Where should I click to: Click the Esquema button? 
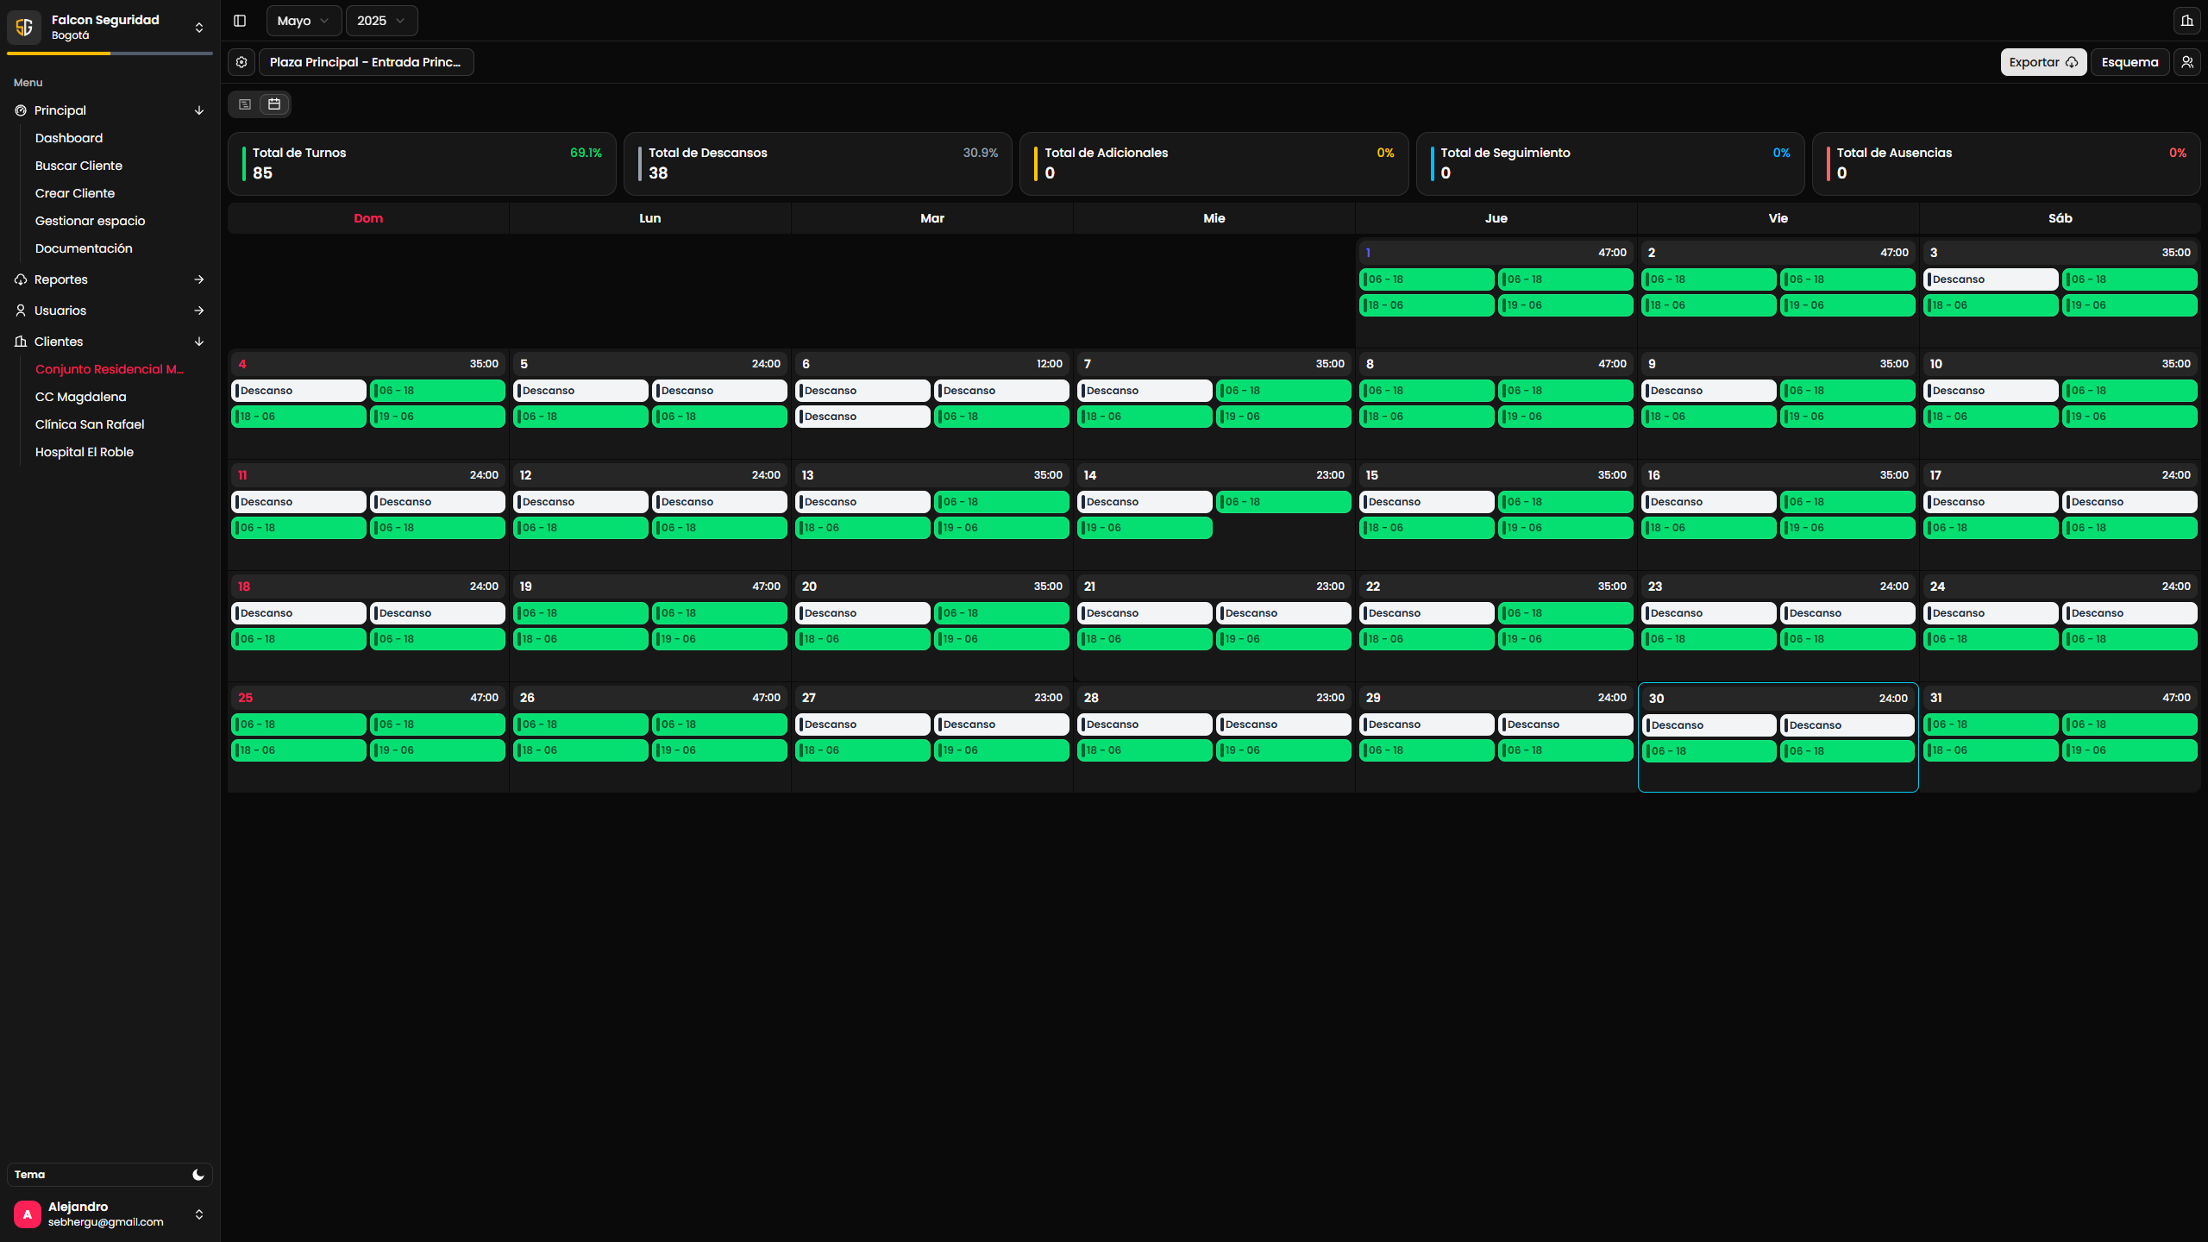pyautogui.click(x=2130, y=62)
